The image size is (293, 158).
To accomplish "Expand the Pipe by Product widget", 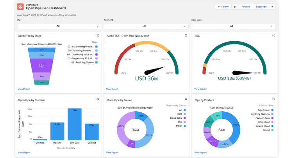I will tap(273, 99).
